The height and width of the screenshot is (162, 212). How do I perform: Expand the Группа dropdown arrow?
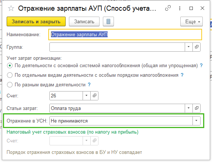(189, 47)
